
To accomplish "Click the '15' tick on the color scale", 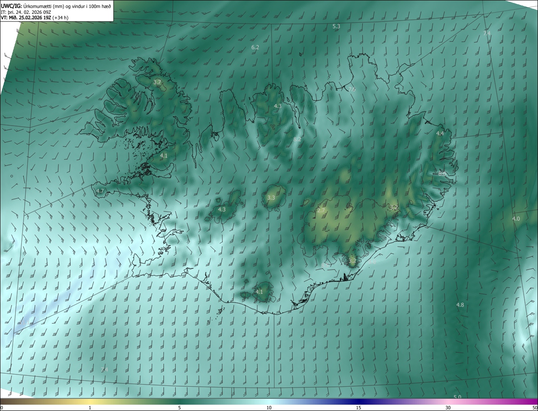I will [x=359, y=408].
